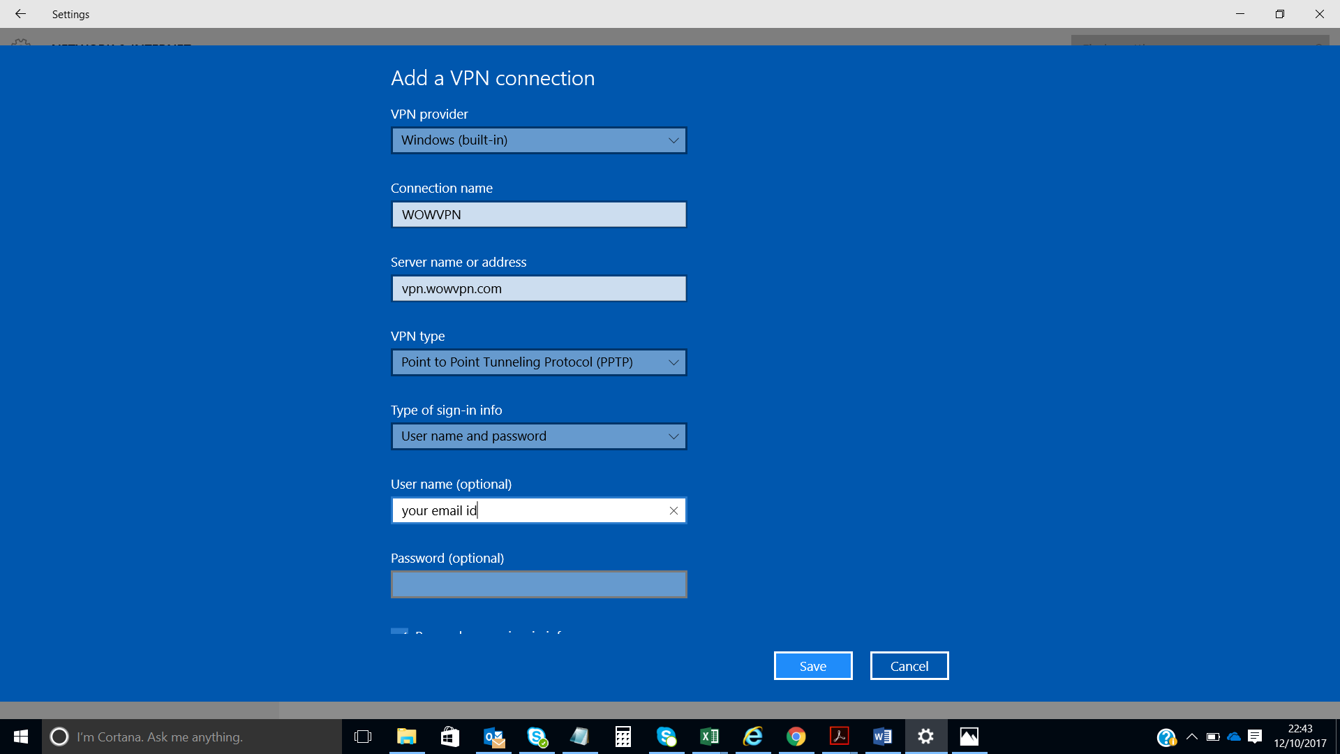Open File Explorer from the taskbar

(x=406, y=737)
